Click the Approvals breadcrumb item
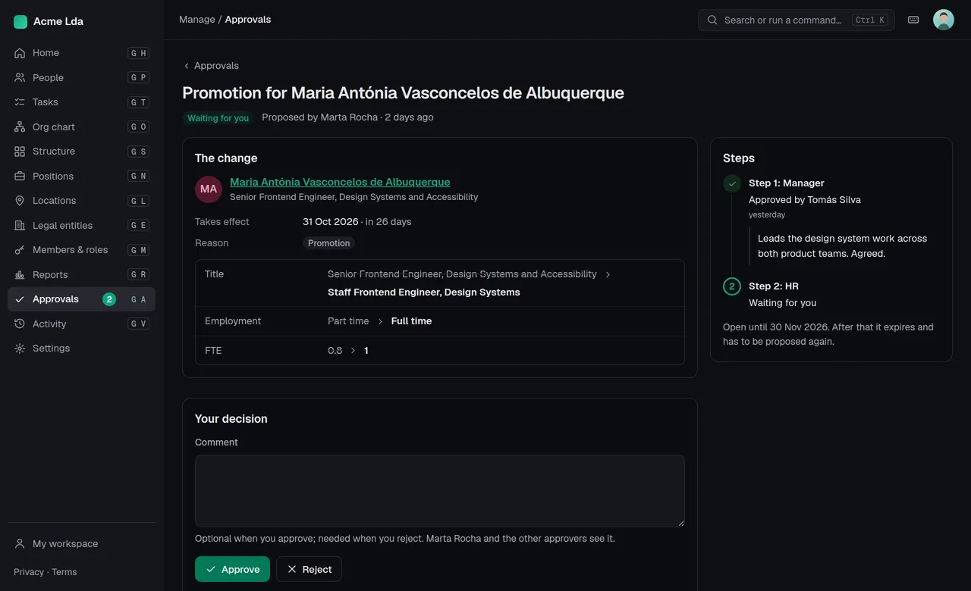Viewport: 971px width, 591px height. (248, 20)
